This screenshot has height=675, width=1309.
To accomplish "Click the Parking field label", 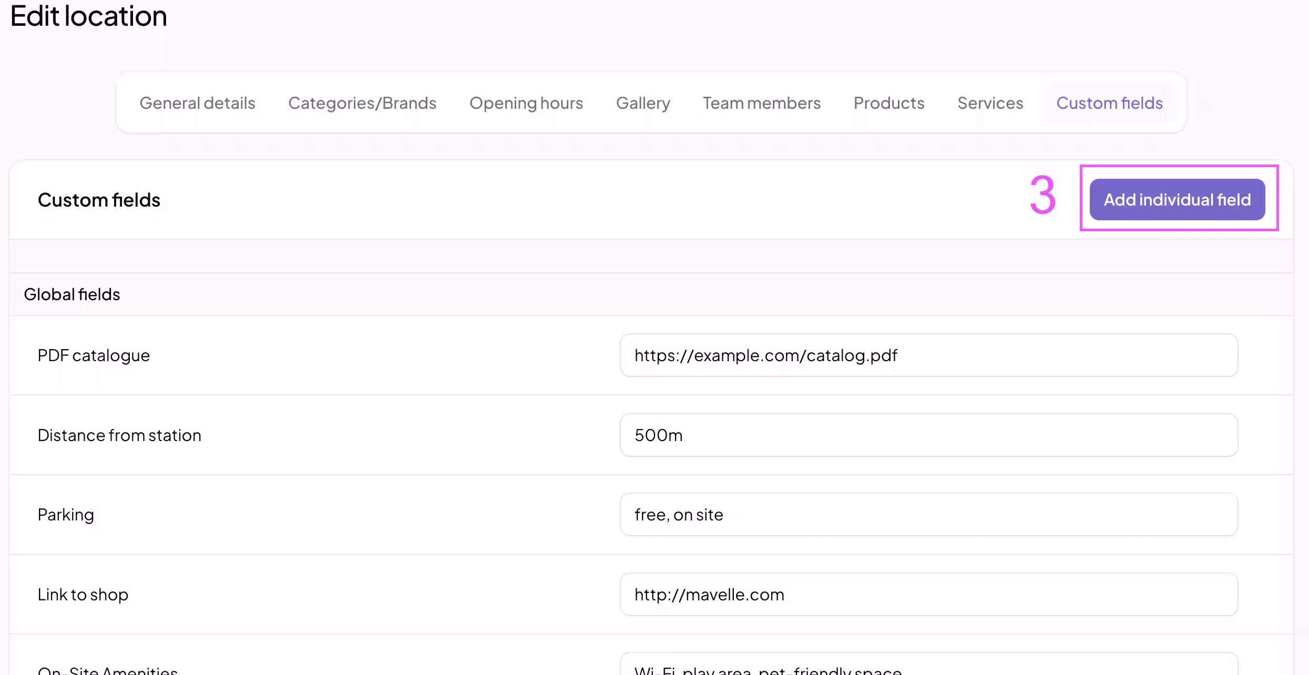I will (x=66, y=515).
